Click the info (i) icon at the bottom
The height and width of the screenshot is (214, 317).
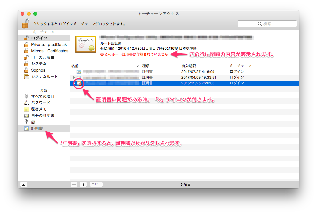click(83, 184)
